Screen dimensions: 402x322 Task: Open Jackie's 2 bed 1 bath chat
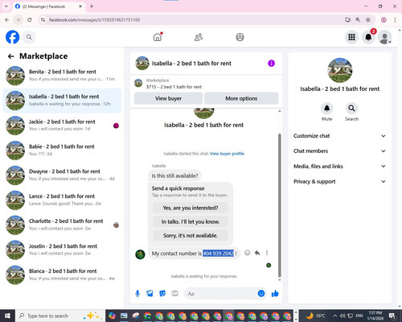[x=62, y=126]
